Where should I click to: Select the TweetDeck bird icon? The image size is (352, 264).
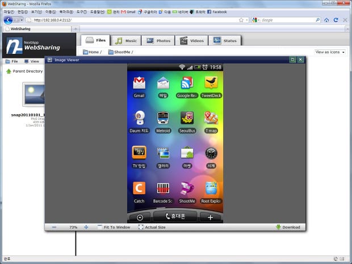click(x=211, y=83)
